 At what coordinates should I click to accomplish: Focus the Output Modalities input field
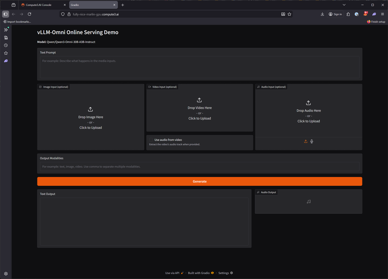coord(199,167)
